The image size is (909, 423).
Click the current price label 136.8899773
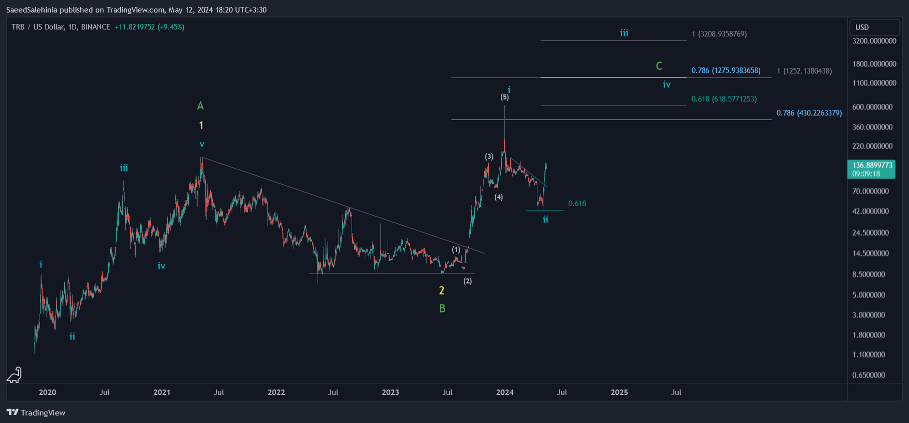(x=872, y=165)
